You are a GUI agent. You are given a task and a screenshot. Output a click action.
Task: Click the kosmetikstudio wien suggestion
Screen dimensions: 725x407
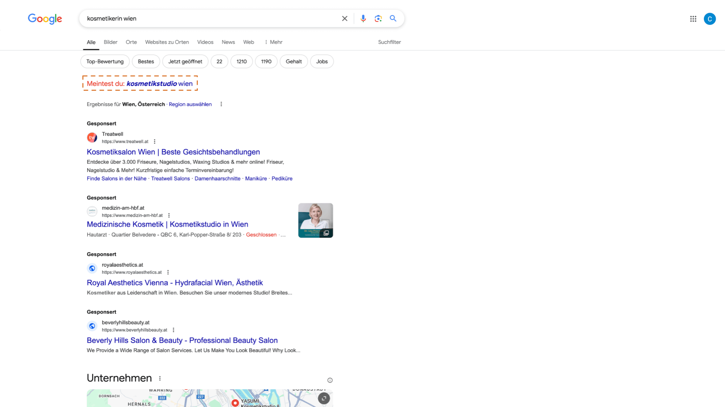click(x=159, y=84)
